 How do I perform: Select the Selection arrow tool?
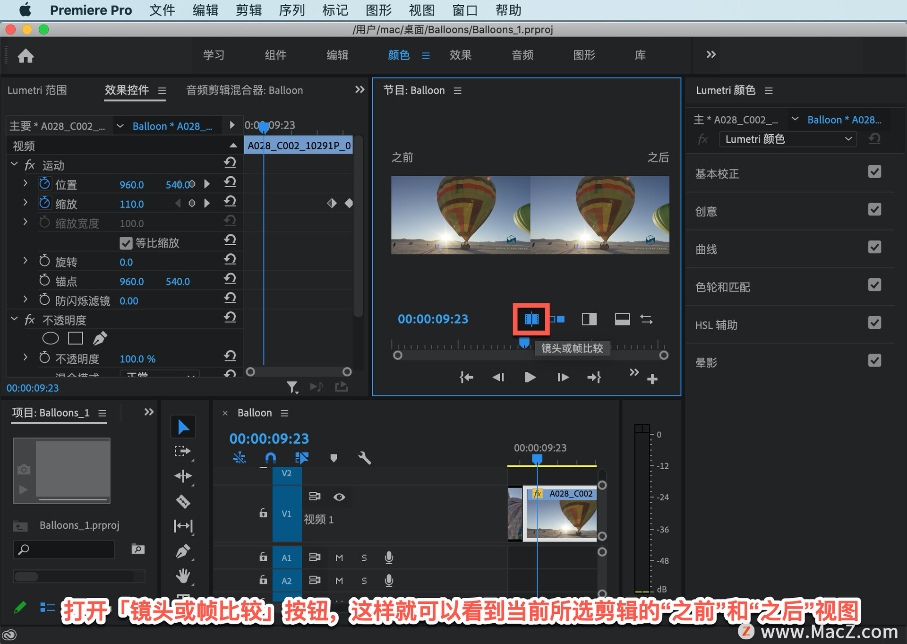pos(183,427)
